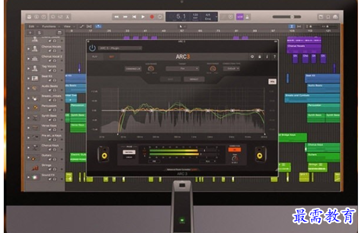The image size is (359, 233).
Task: Open the LCD display mode dropdown arrow
Action: tap(216, 17)
